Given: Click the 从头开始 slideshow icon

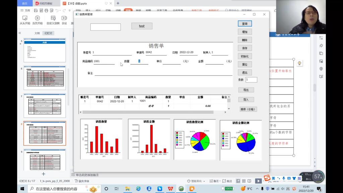Looking at the screenshot, I should [x=25, y=18].
